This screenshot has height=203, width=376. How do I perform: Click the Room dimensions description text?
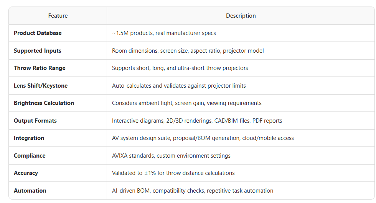(x=188, y=51)
